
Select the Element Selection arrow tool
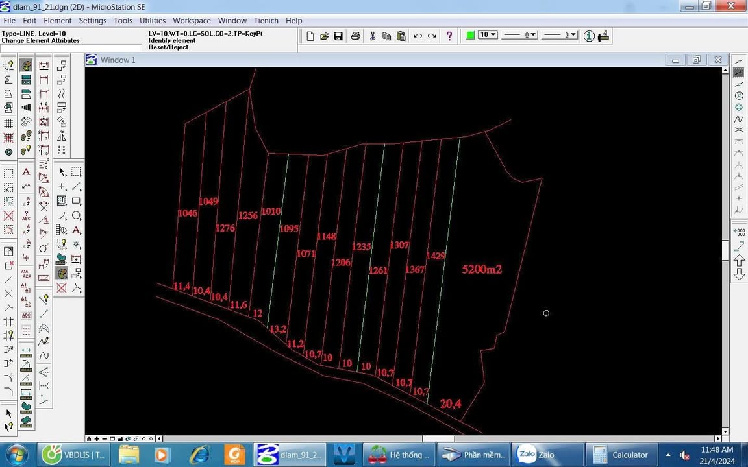(x=62, y=172)
